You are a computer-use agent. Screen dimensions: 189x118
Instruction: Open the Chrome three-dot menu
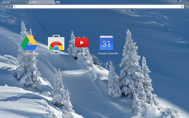click(x=186, y=6)
